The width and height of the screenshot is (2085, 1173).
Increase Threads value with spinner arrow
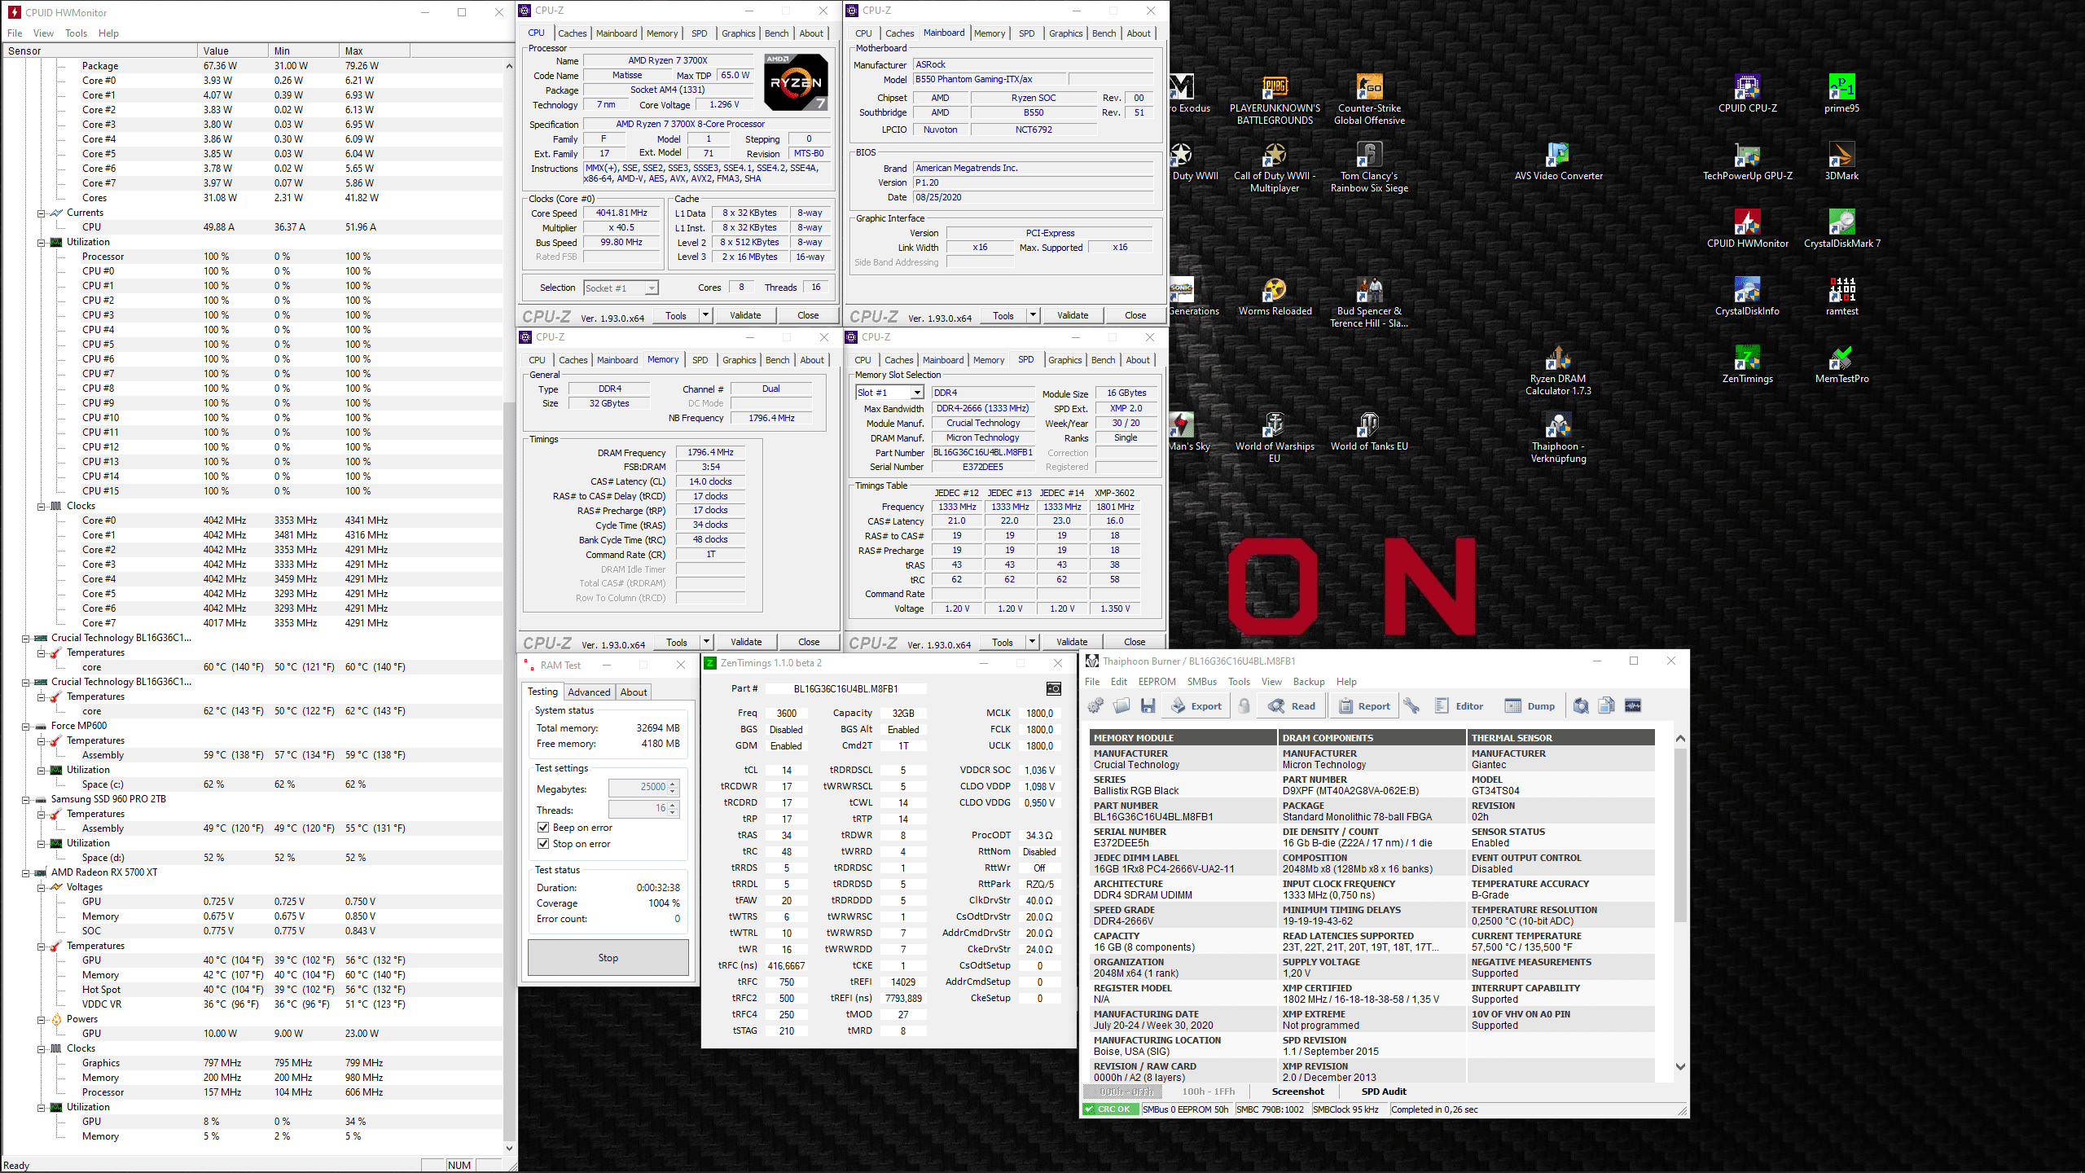[673, 804]
